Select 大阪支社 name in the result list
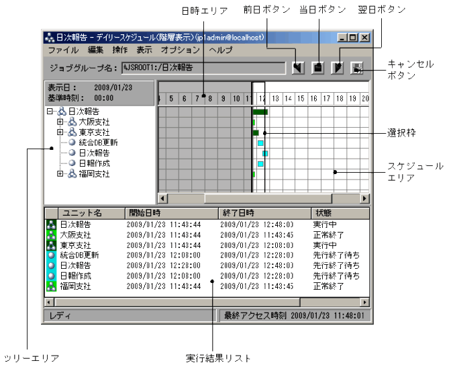Screen dimensions: 451x369 pyautogui.click(x=75, y=235)
